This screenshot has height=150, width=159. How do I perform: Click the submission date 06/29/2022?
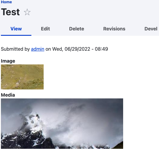(77, 49)
